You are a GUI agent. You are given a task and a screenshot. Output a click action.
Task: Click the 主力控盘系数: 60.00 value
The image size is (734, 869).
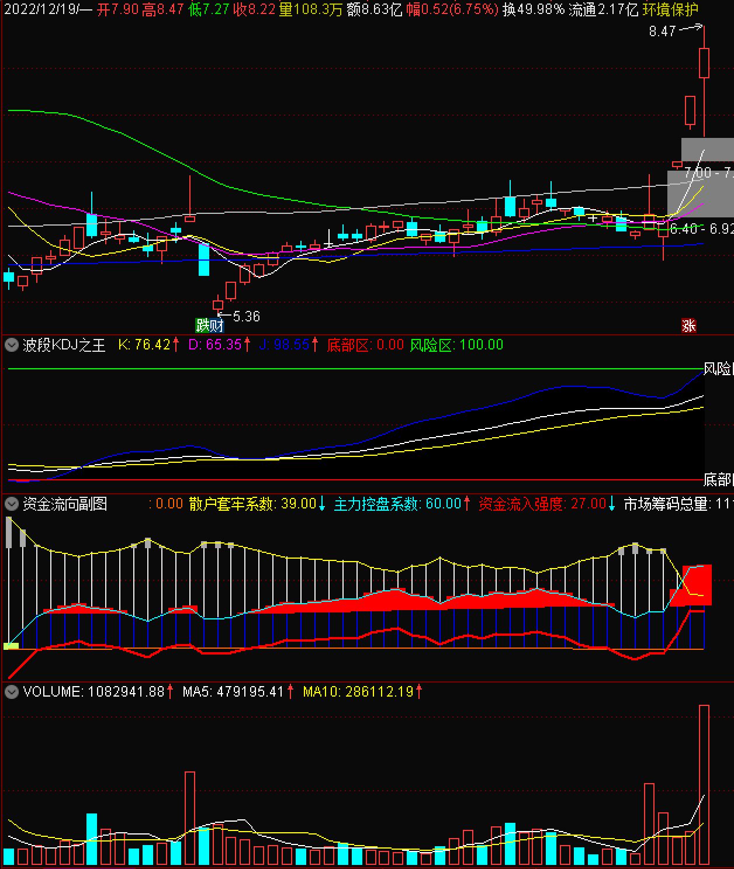pyautogui.click(x=402, y=504)
